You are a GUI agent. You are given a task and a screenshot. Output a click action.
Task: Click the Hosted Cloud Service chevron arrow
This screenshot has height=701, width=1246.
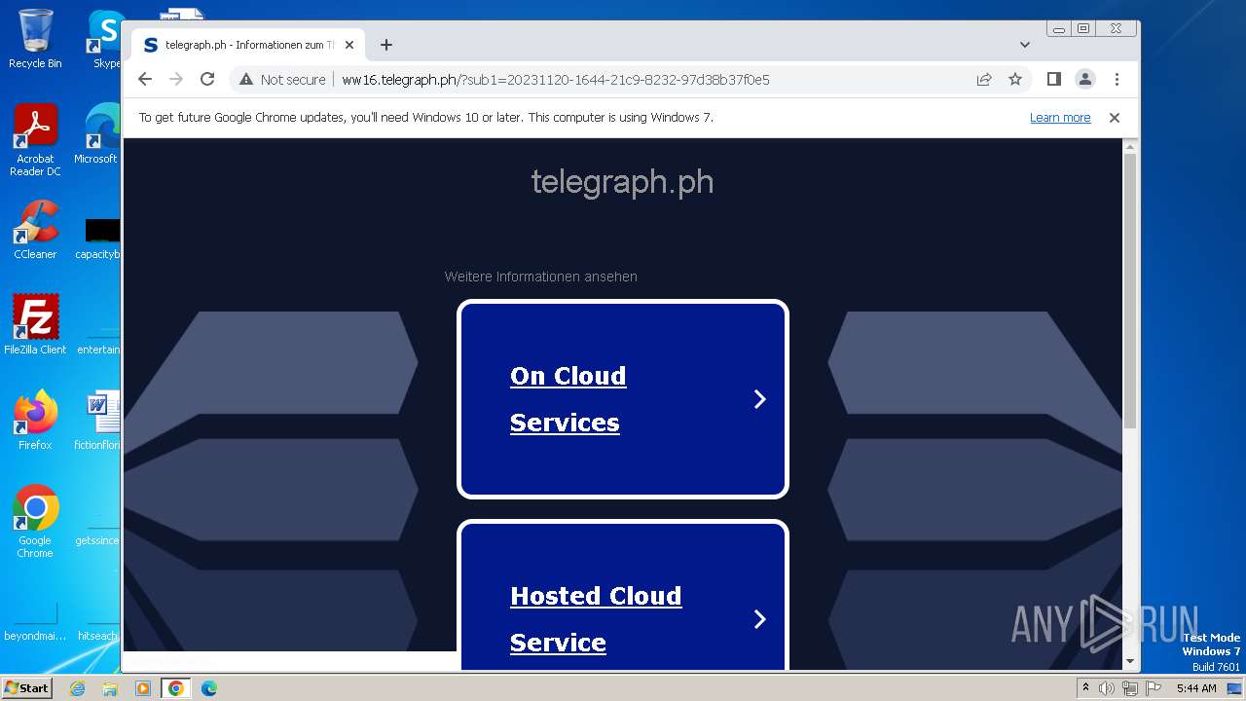point(760,619)
